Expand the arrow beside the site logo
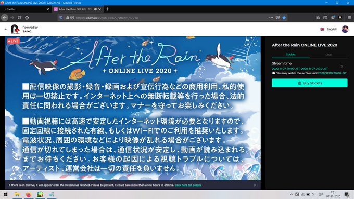This screenshot has width=354, height=199. [5, 29]
